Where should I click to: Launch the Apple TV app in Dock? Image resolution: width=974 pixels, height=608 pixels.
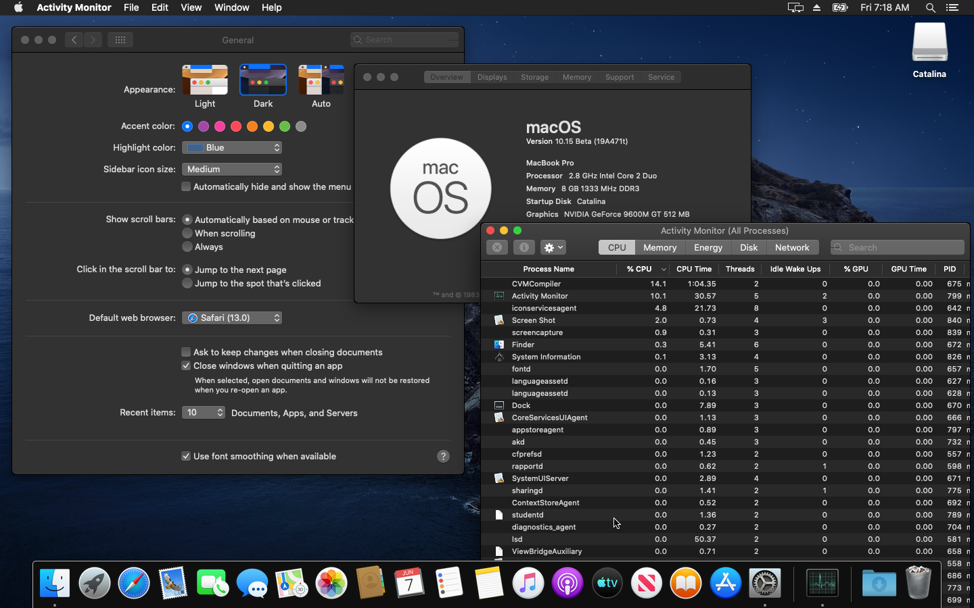(x=607, y=583)
